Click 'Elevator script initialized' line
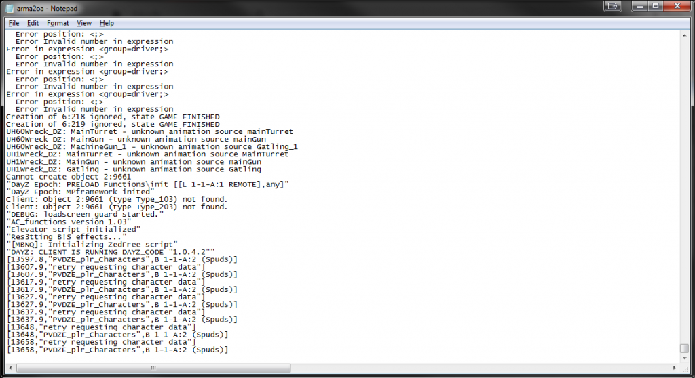Screen dimensions: 695x378 click(73, 230)
